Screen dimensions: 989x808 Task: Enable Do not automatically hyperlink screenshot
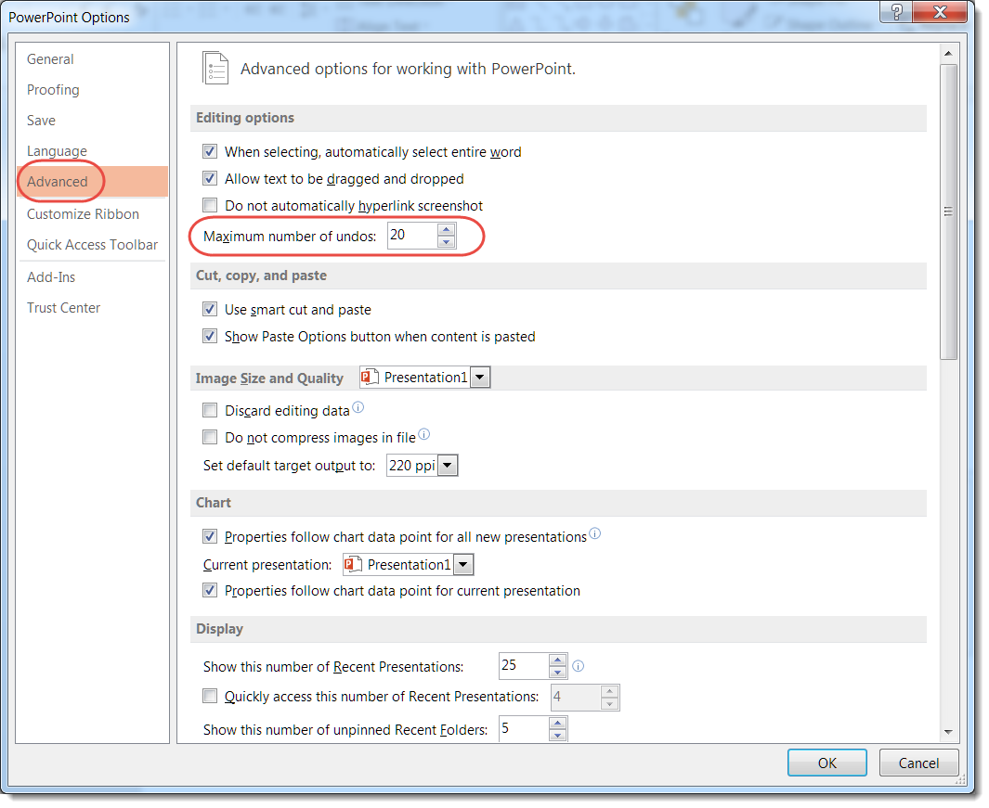210,205
